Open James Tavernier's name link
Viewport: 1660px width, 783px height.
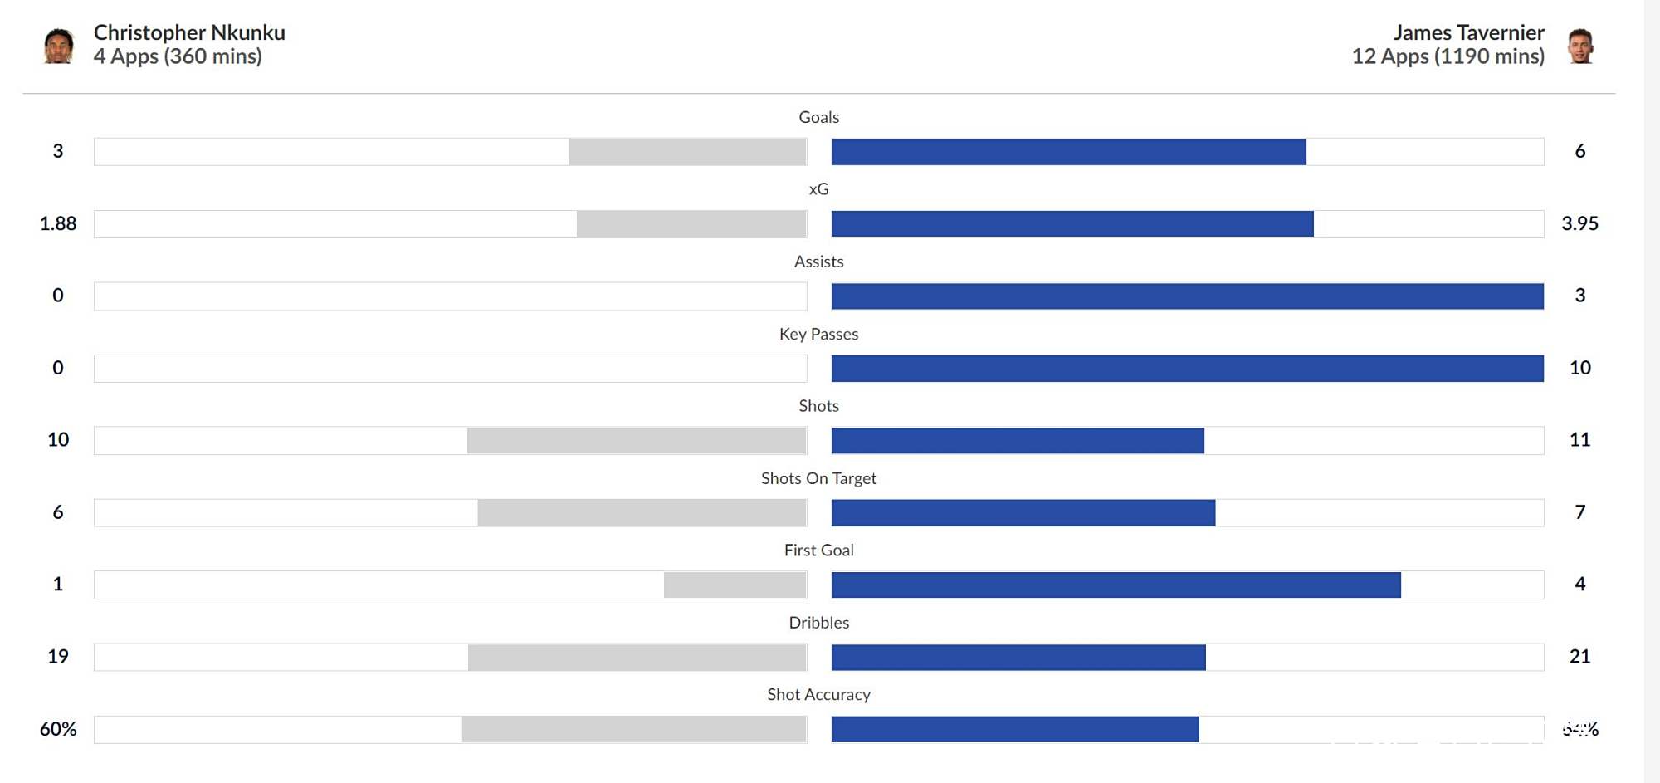click(x=1468, y=32)
